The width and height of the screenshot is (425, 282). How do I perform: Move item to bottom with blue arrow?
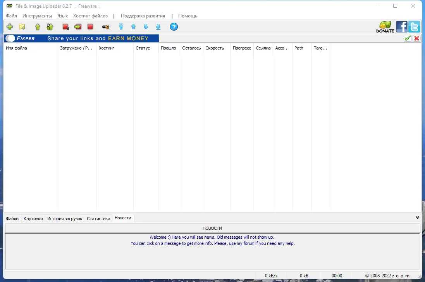coord(158,27)
